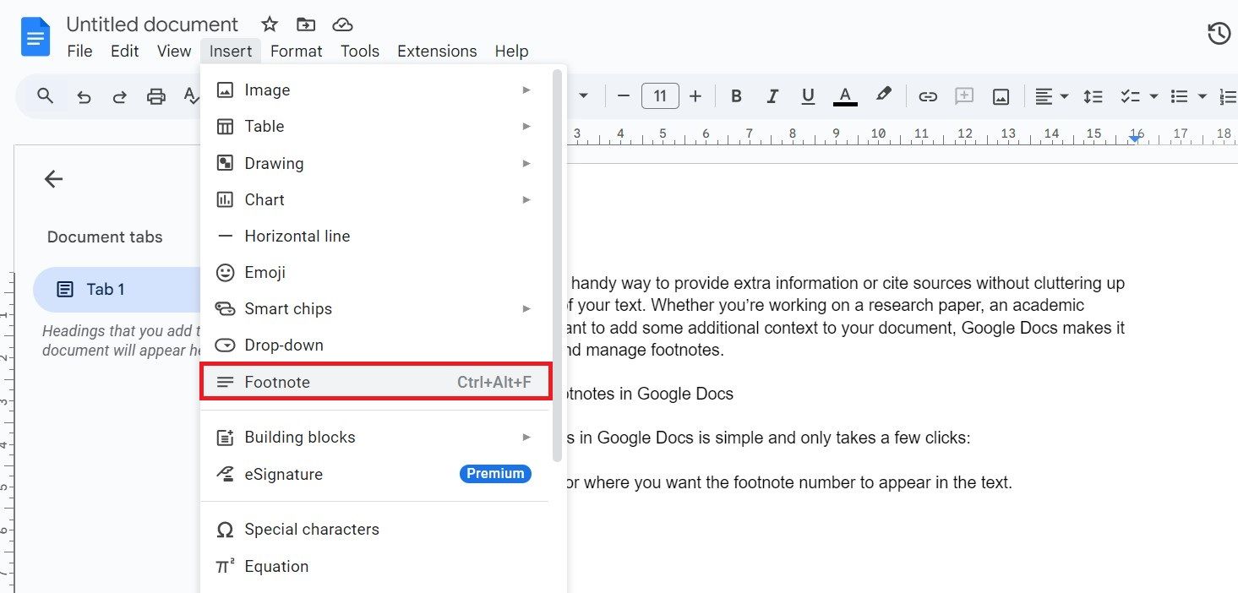Open the Search menus magnifier
The width and height of the screenshot is (1238, 593).
coord(44,95)
